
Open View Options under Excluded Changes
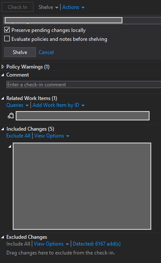(51, 244)
